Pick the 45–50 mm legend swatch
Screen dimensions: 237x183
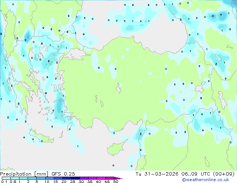[x=110, y=178]
